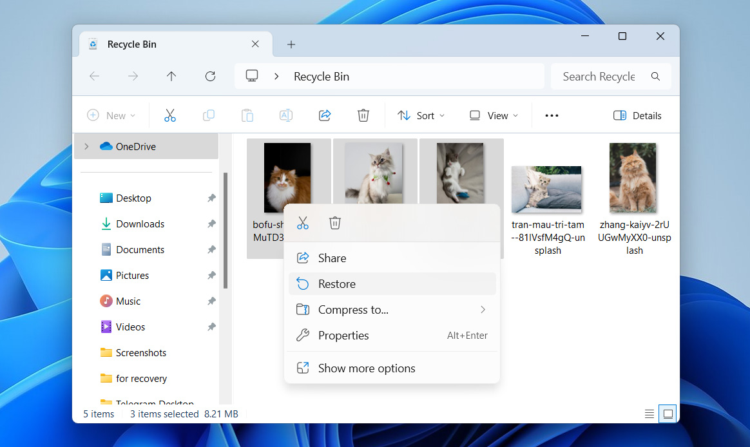Click the Paste icon in the toolbar
Viewport: 750px width, 447px height.
(247, 115)
